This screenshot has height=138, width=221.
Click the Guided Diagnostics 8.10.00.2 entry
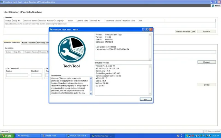coord(108,73)
